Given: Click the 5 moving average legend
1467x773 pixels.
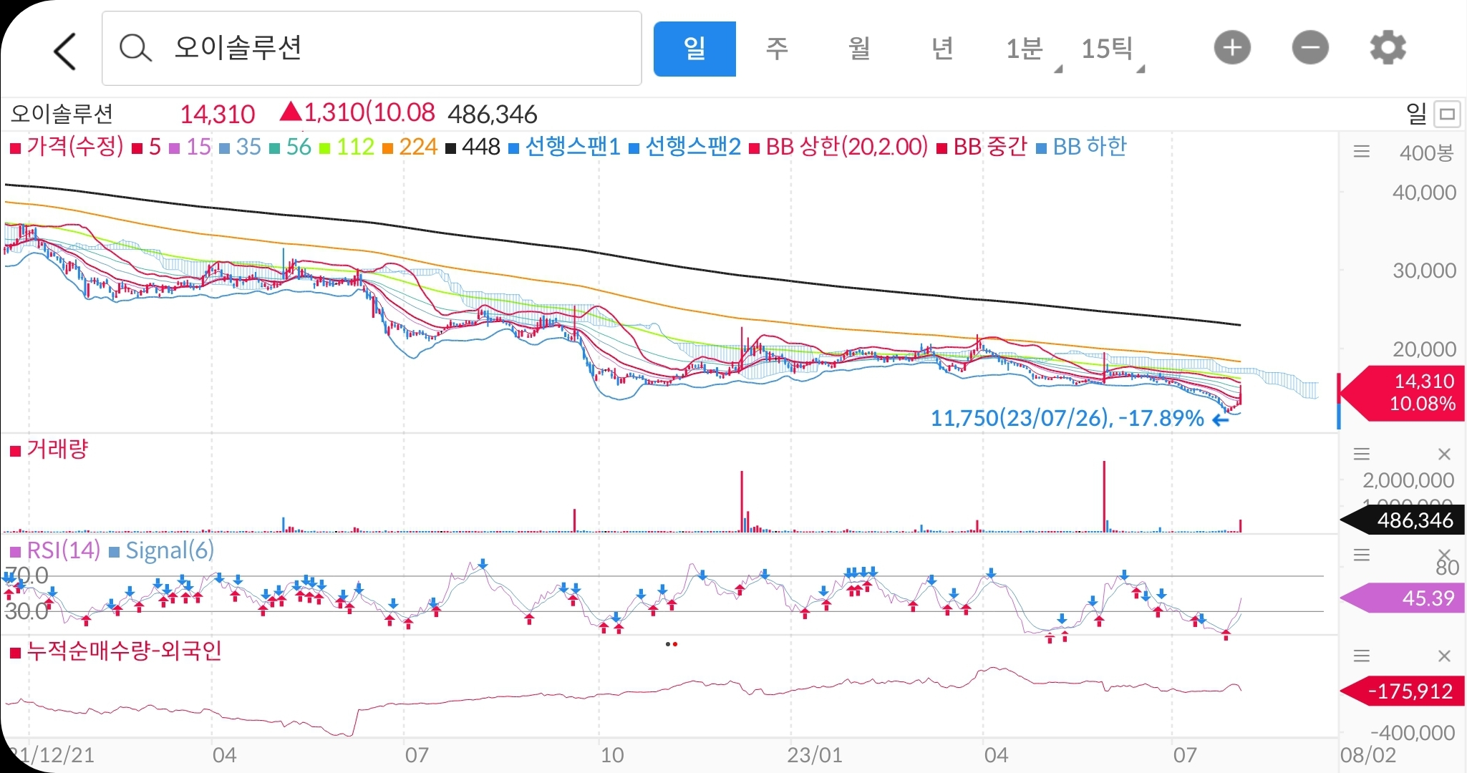Looking at the screenshot, I should [x=147, y=147].
